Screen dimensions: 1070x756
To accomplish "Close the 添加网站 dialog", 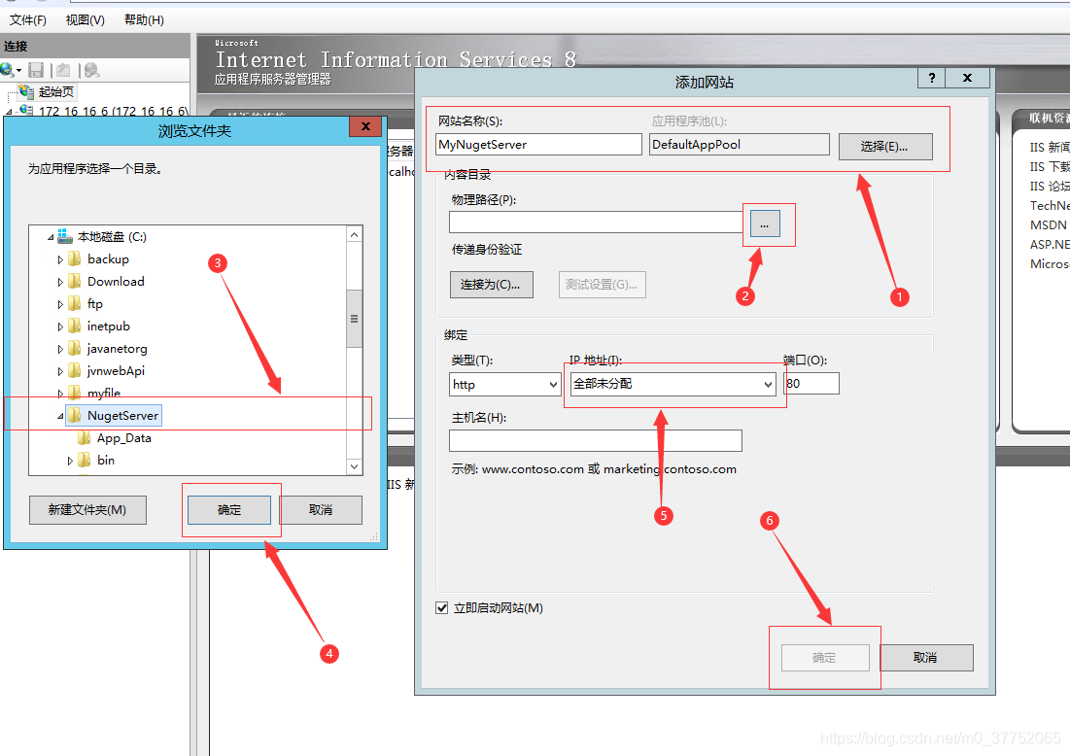I will [967, 78].
